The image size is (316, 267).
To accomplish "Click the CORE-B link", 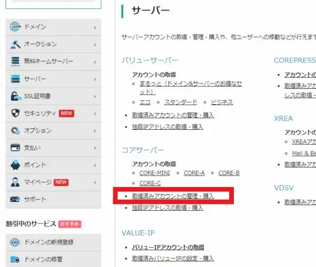I will [229, 173].
